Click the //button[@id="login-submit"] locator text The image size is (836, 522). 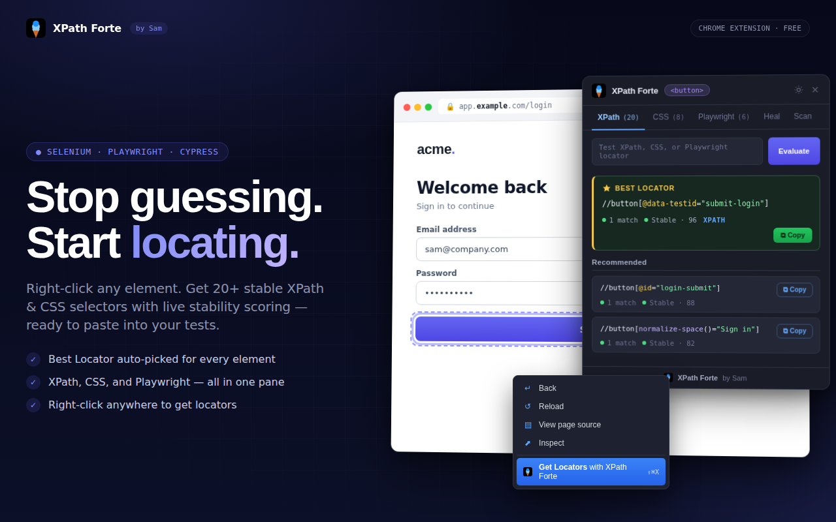point(660,288)
